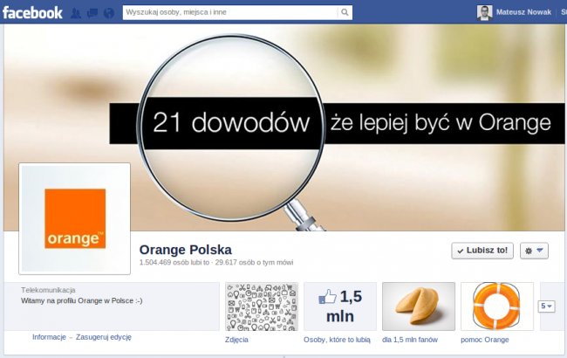
Task: Click the Orange Polska page title
Action: click(x=186, y=250)
